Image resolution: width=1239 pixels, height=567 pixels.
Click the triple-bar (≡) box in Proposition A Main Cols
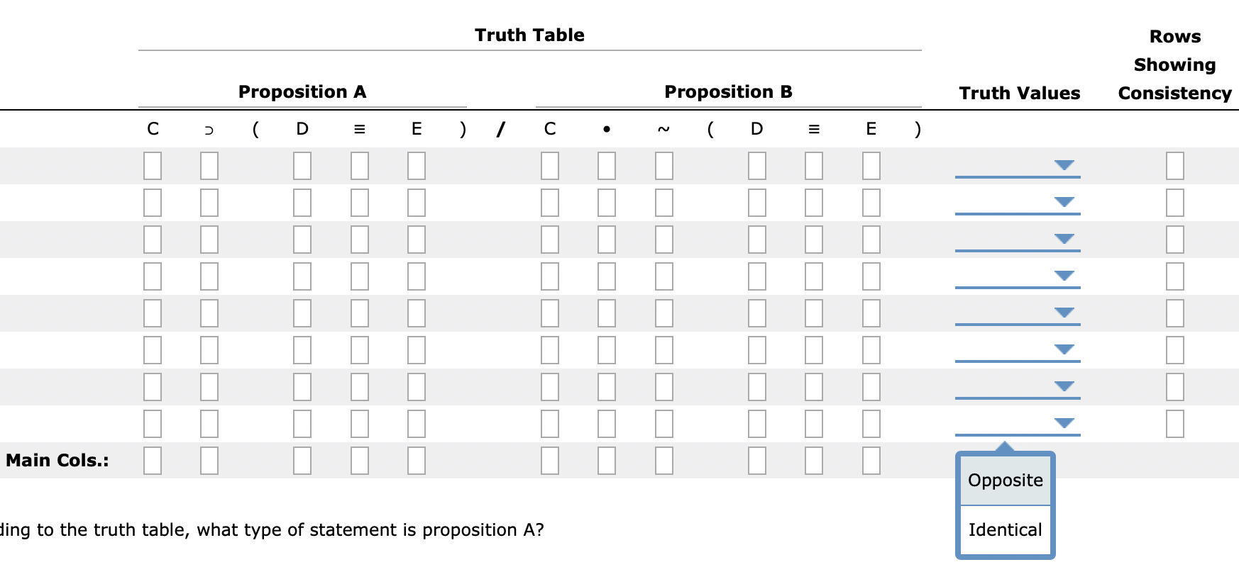coord(359,460)
